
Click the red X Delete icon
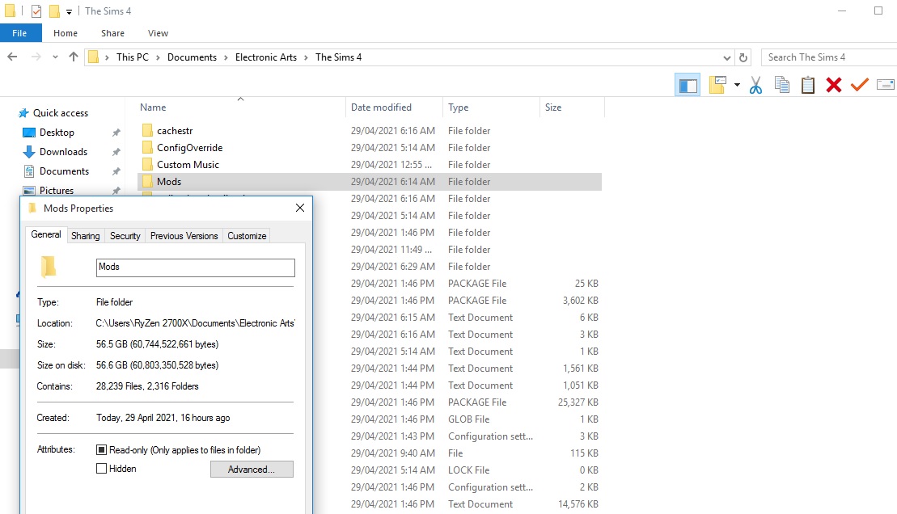(833, 85)
